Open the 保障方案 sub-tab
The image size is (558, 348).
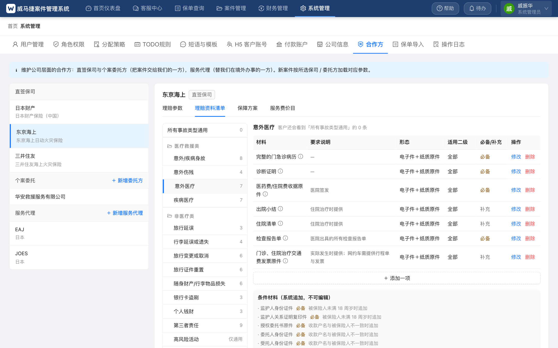pos(247,108)
